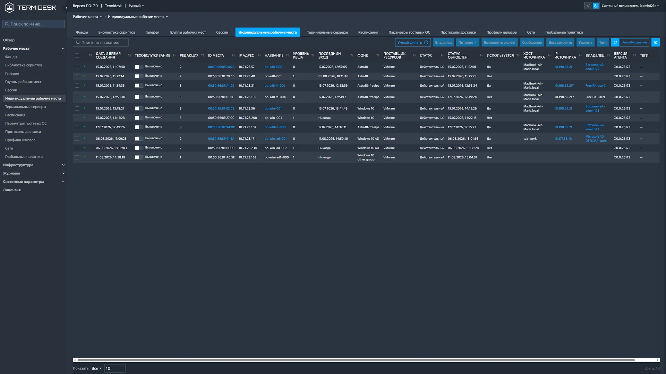Open the Сессии tab
This screenshot has height=374, width=666.
[x=222, y=32]
